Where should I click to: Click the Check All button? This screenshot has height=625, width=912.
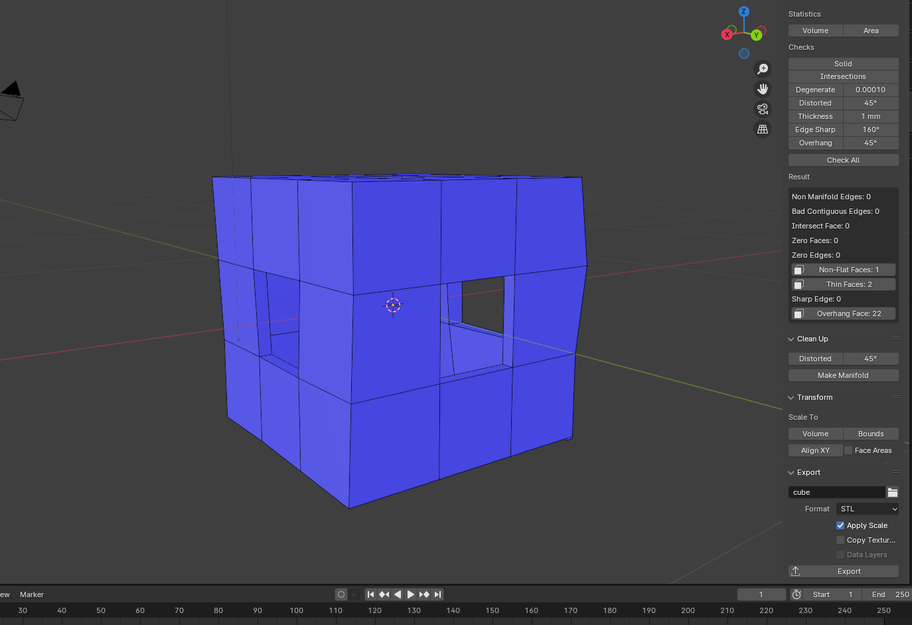(x=843, y=160)
